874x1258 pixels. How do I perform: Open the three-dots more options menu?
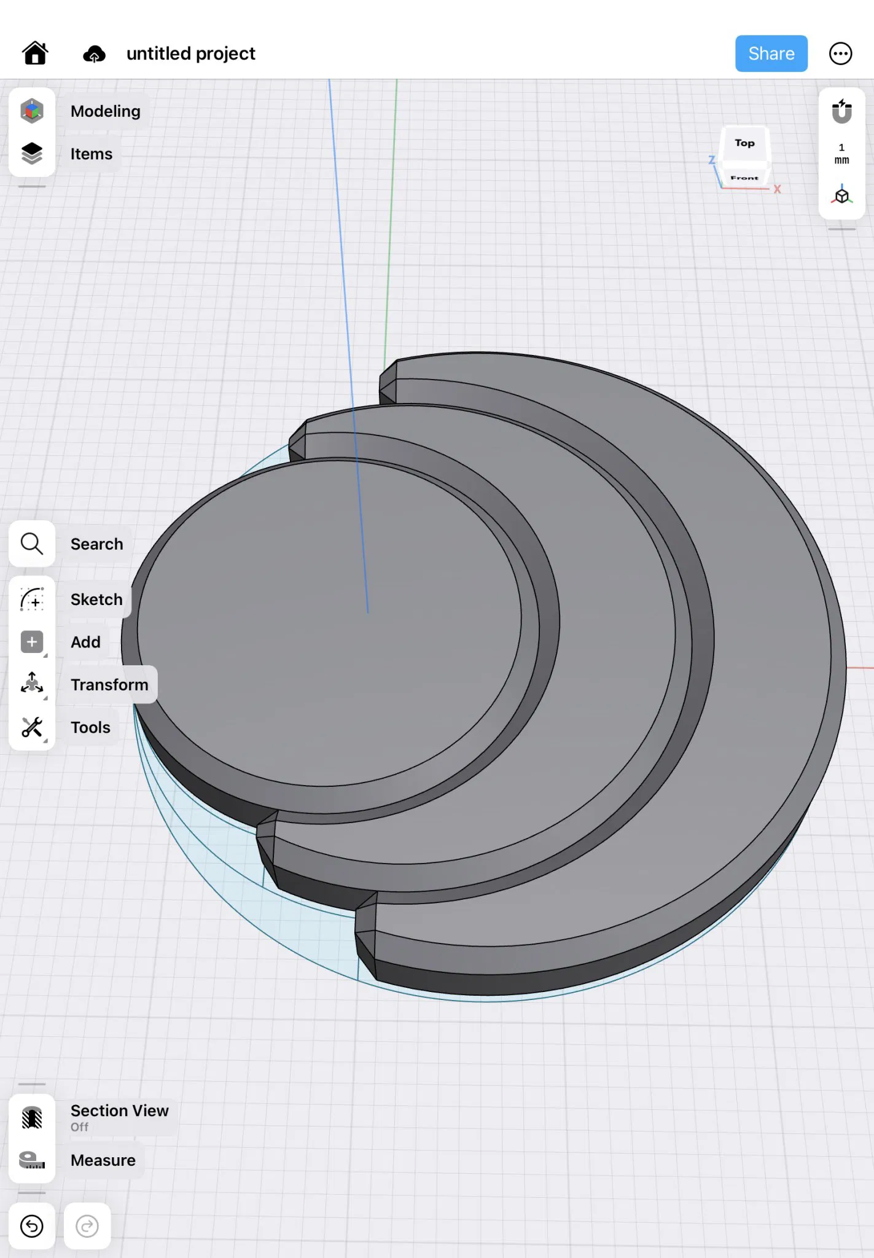coord(840,53)
